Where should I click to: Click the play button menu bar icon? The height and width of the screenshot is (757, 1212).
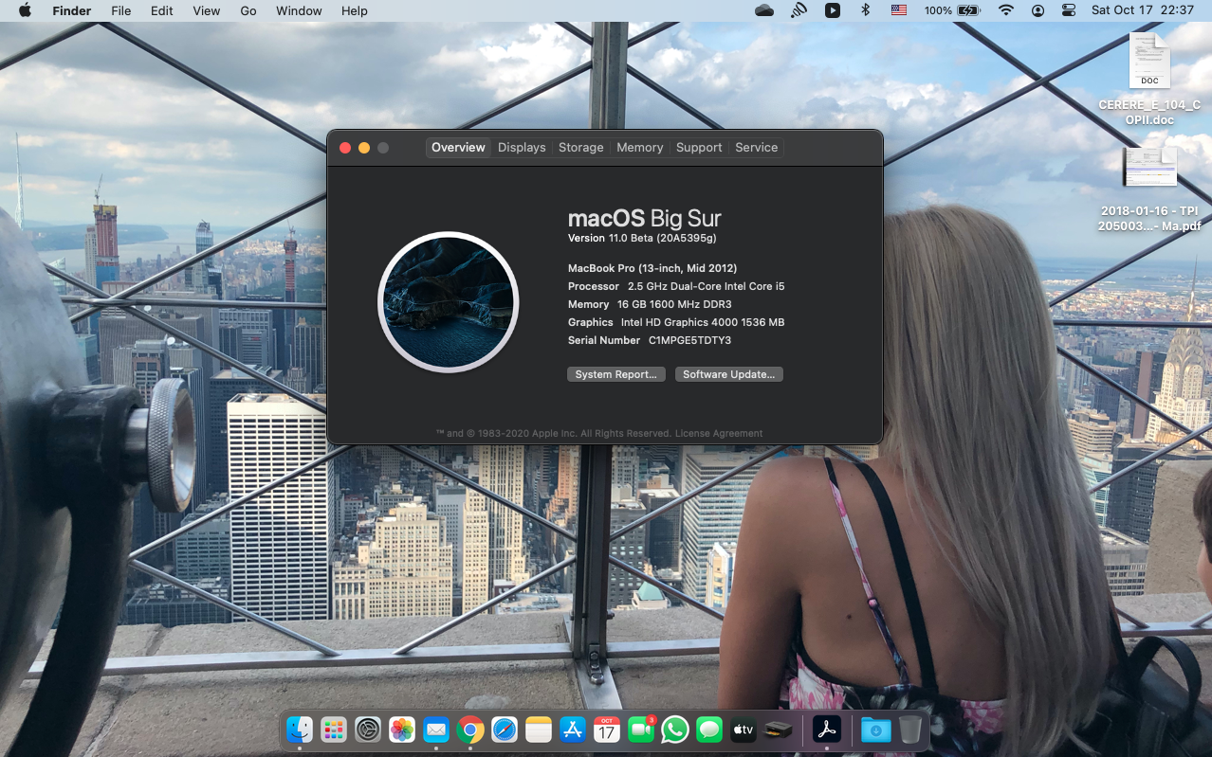point(832,10)
